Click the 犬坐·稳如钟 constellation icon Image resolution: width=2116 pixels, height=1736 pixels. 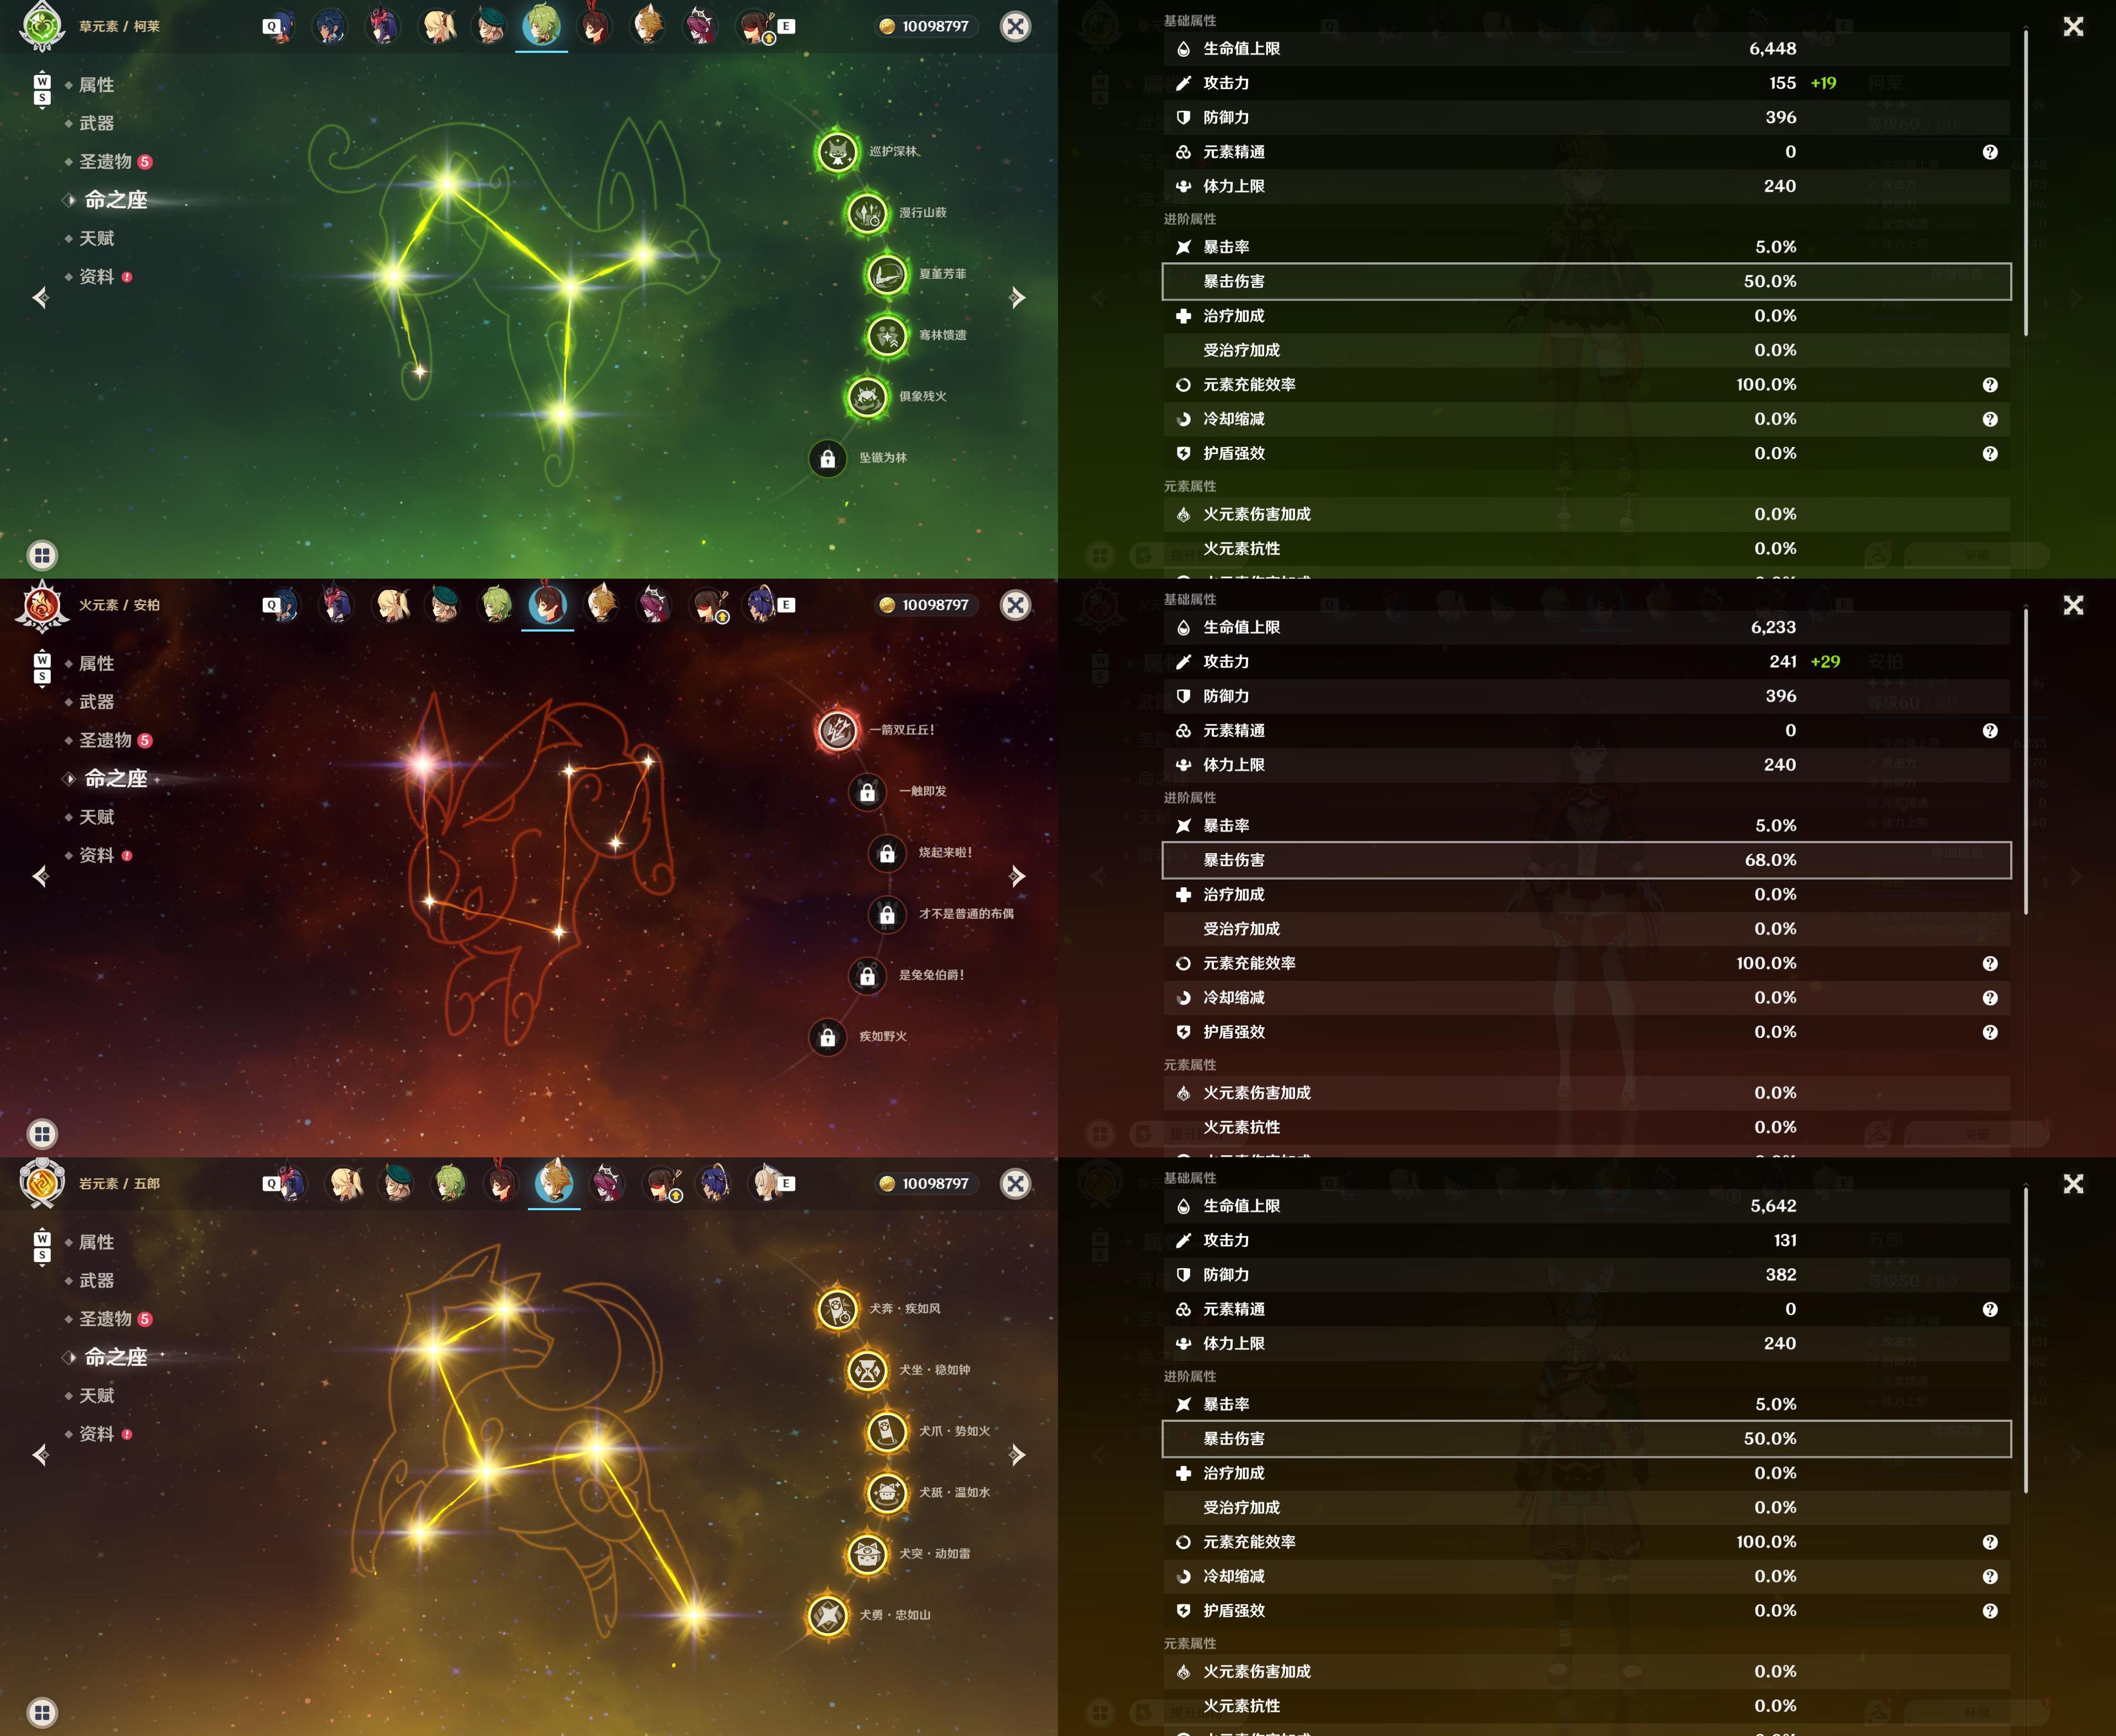tap(867, 1370)
